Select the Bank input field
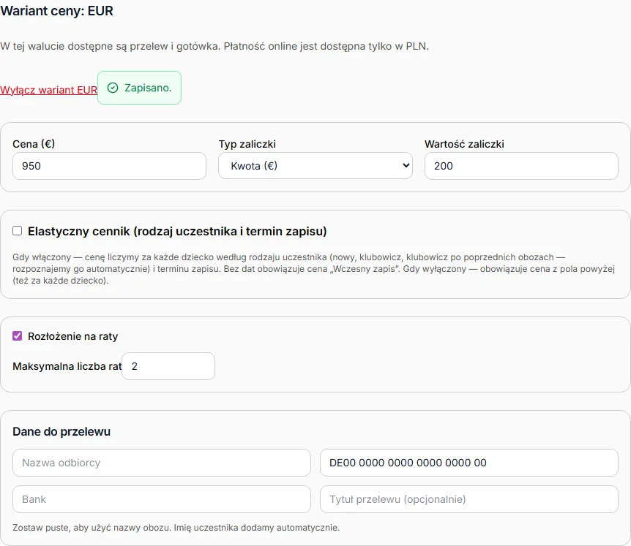This screenshot has width=631, height=546. 162,499
